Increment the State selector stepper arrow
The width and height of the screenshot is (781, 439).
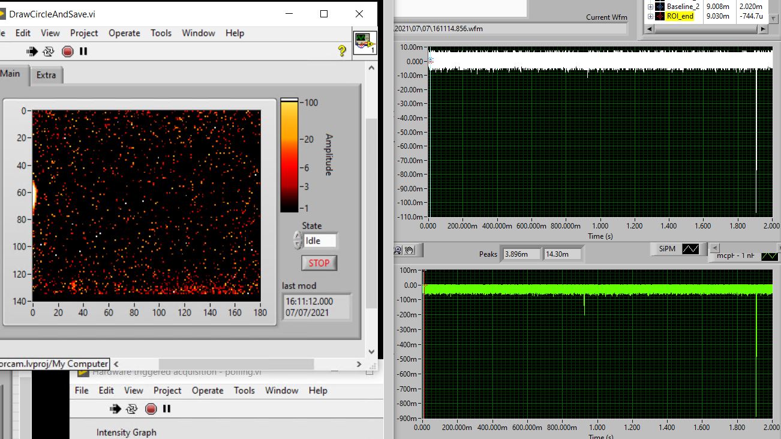[298, 236]
